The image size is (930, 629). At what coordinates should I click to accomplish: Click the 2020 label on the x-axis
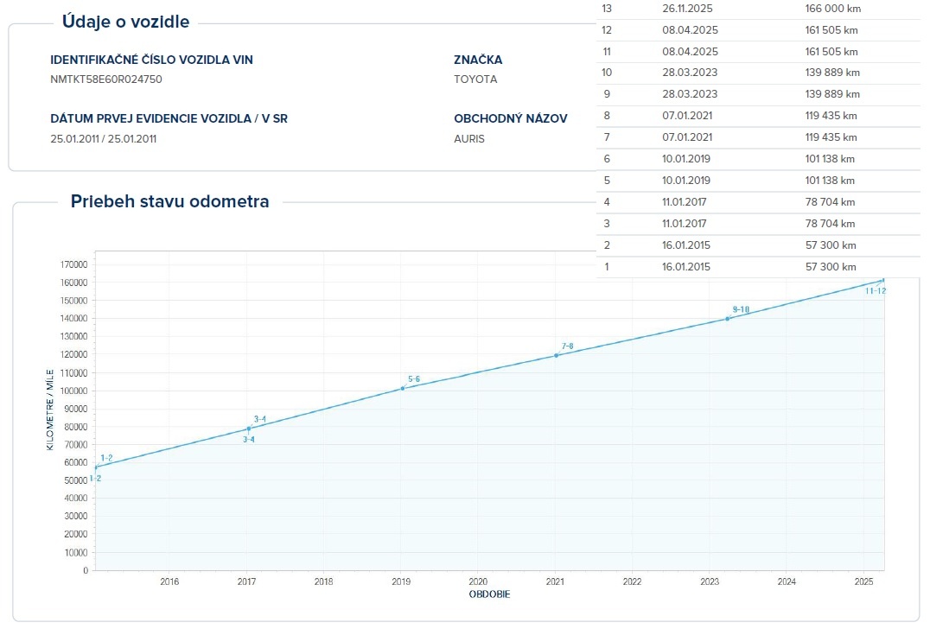click(x=477, y=581)
